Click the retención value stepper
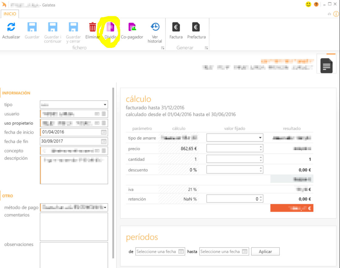This screenshot has width=340, height=268. [261, 199]
